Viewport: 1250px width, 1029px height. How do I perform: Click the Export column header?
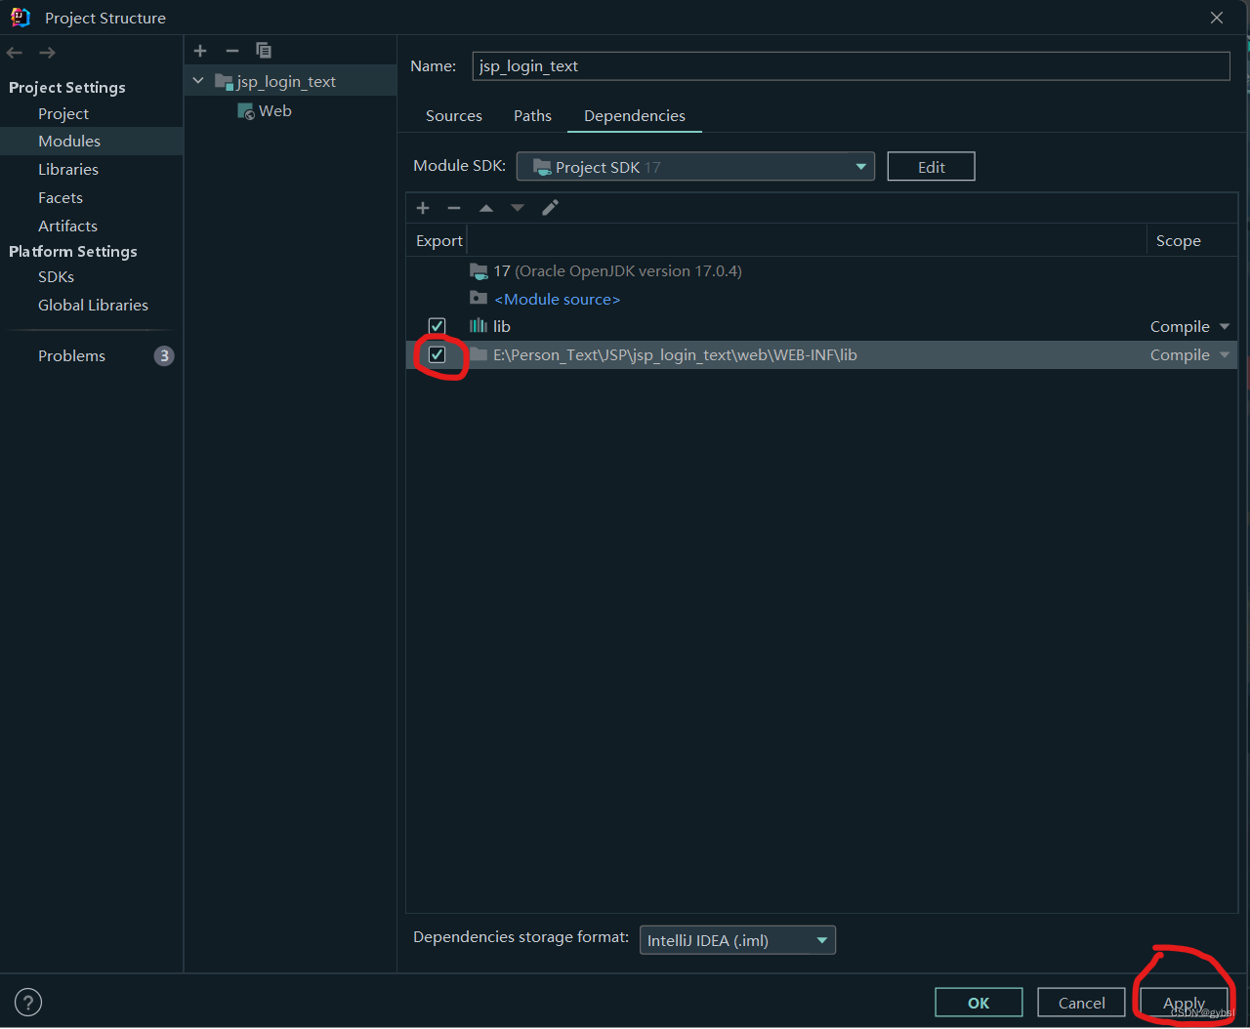(x=438, y=241)
